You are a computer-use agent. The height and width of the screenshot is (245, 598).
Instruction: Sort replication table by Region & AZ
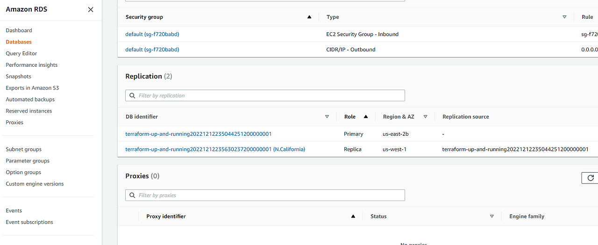coord(425,117)
